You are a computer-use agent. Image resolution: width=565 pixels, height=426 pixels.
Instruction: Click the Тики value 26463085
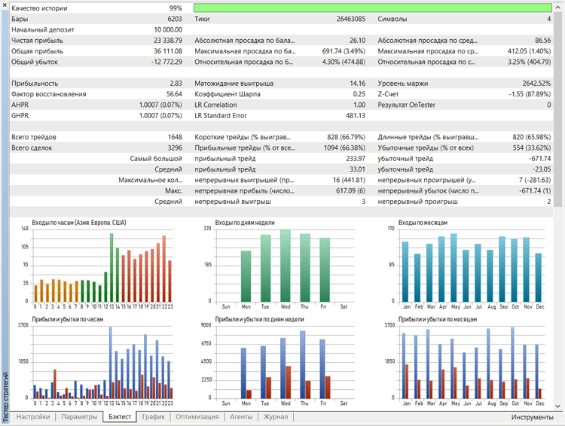click(x=351, y=19)
